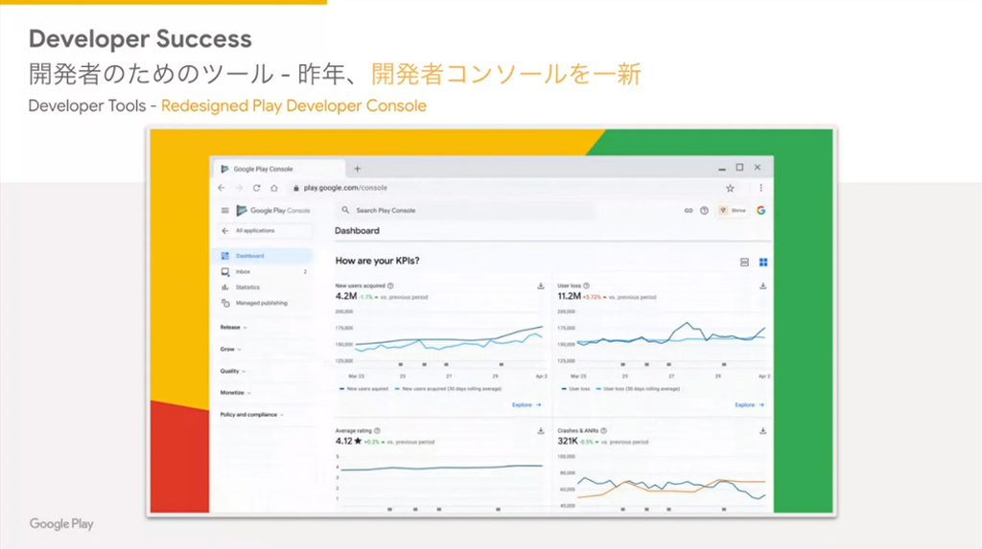Click the Search Play Console field

[x=467, y=211]
